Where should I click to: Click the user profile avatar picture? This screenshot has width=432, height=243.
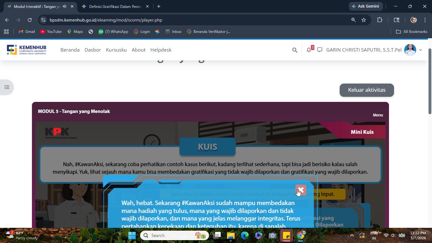click(x=410, y=50)
